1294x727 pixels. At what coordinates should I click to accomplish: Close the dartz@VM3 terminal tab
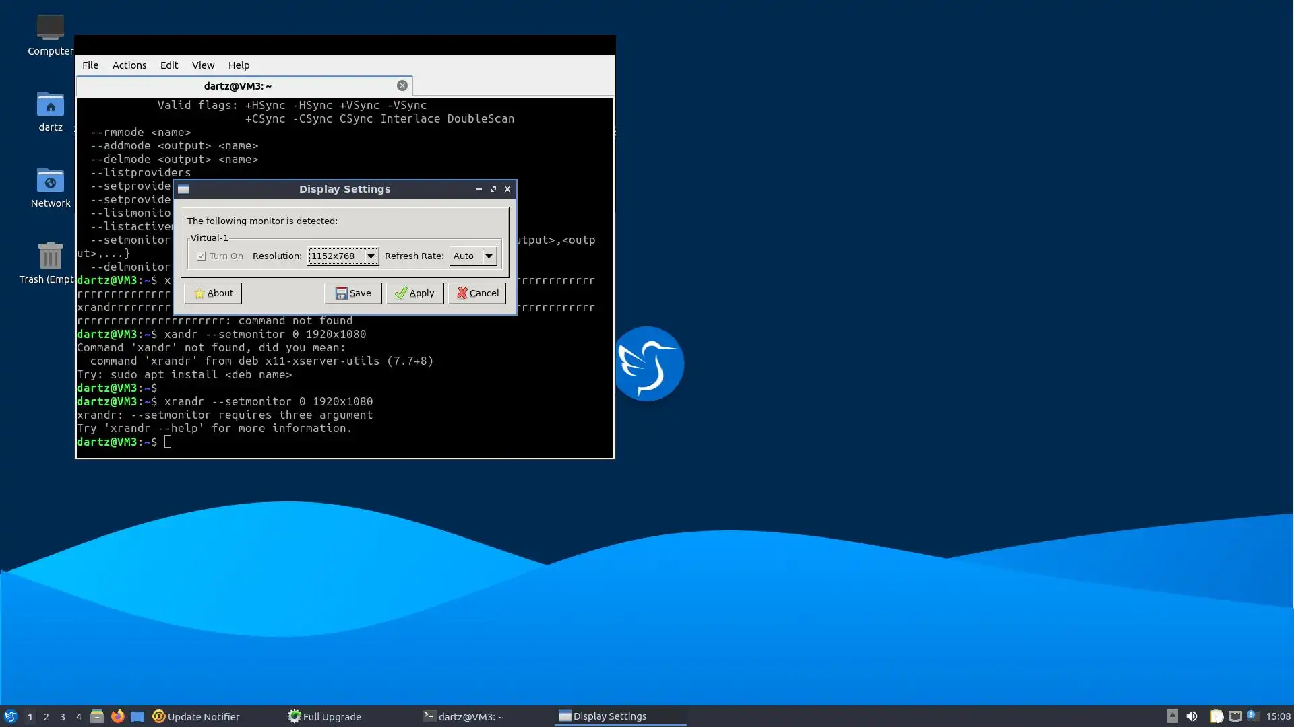pos(402,85)
